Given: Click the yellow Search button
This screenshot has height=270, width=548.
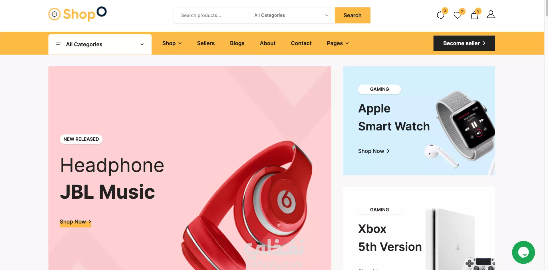Looking at the screenshot, I should tap(352, 15).
